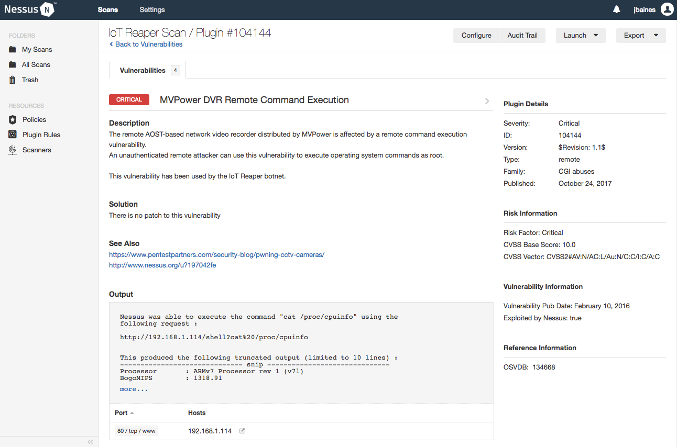This screenshot has width=677, height=447.
Task: Click the CVSS Base Score 10.0 text
Action: [540, 244]
